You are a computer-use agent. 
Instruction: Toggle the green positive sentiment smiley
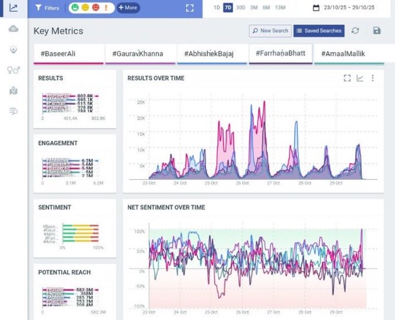[75, 8]
